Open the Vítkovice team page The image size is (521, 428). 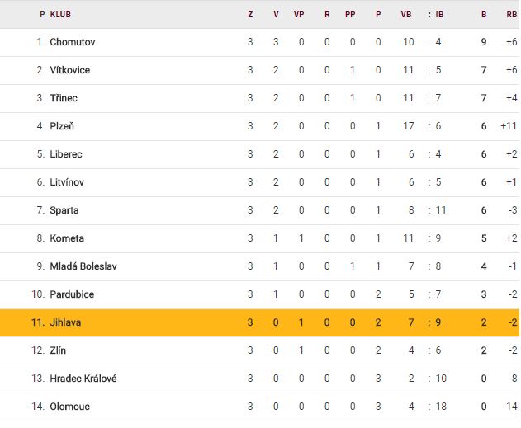click(69, 70)
